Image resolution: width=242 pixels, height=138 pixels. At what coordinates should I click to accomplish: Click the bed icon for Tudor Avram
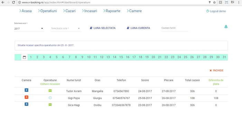point(50,91)
